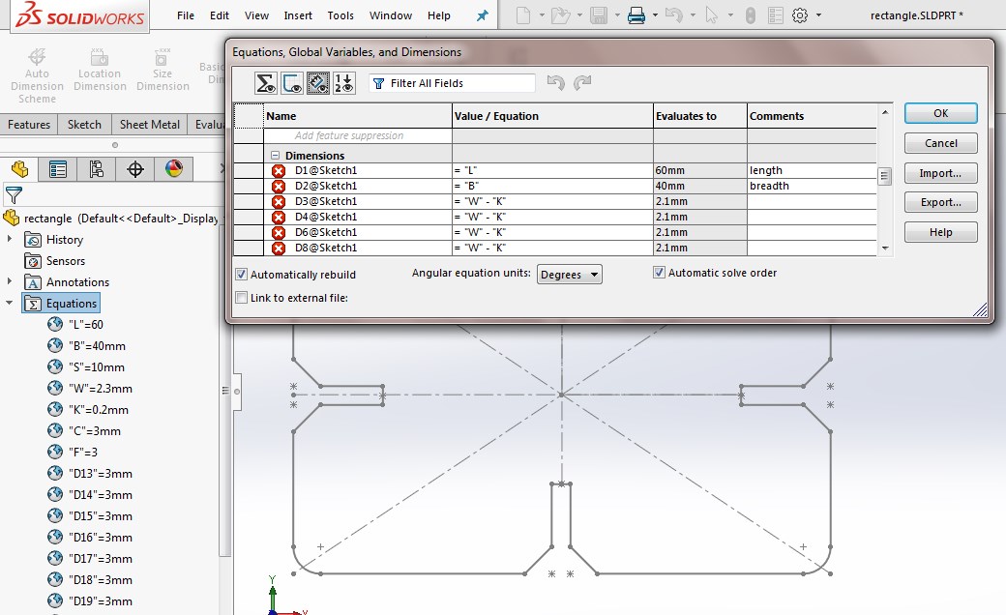Switch to Sketch Equation View icon
This screenshot has height=615, width=1006.
[292, 83]
